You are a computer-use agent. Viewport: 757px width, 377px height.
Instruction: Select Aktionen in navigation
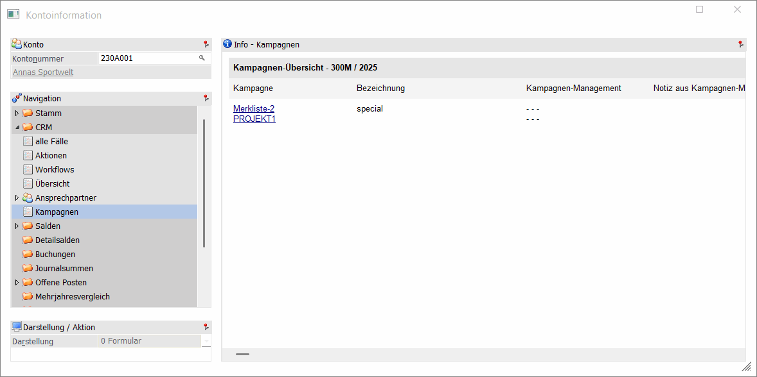(51, 156)
